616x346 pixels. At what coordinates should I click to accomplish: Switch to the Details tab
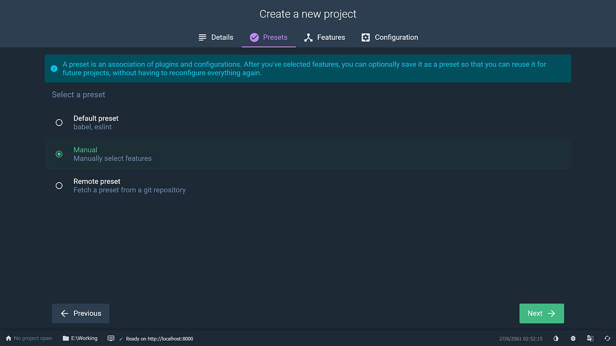point(216,37)
